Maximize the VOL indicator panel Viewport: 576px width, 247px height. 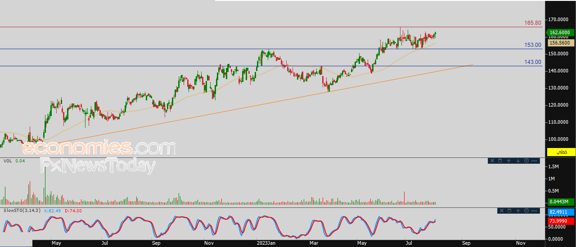(x=500, y=161)
